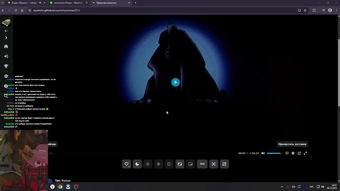Bookmark page with star icon

pyautogui.click(x=305, y=10)
